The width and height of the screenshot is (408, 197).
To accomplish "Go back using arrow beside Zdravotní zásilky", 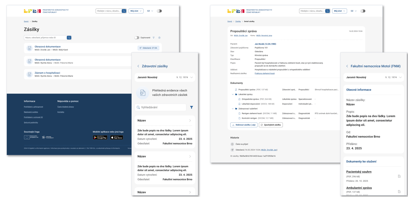I will pyautogui.click(x=138, y=66).
